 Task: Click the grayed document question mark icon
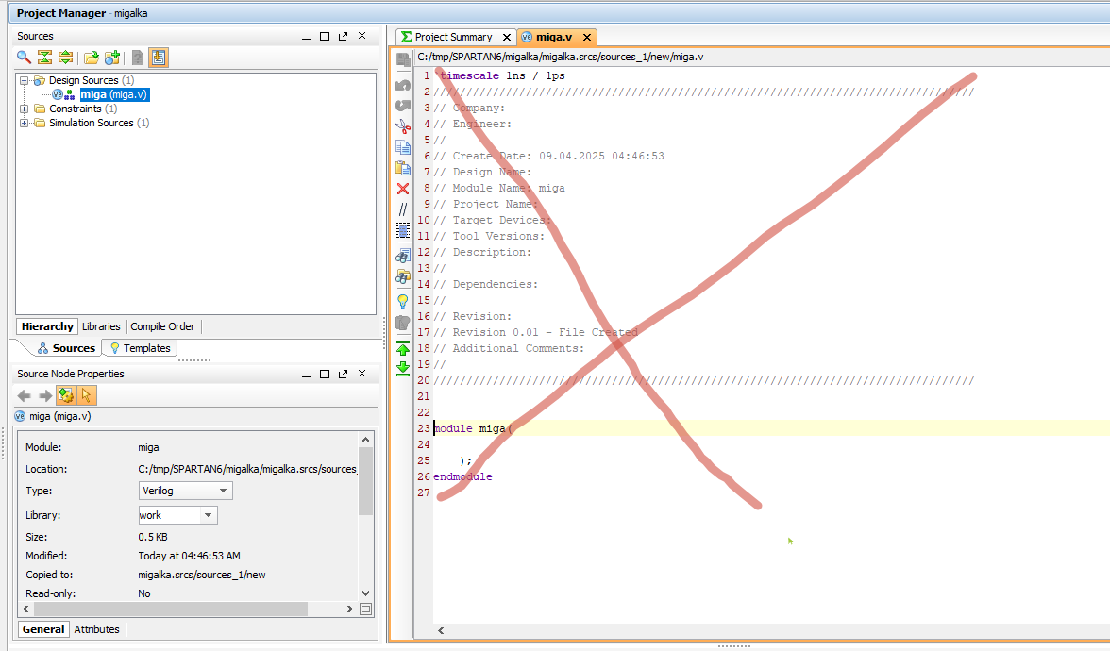(x=138, y=58)
